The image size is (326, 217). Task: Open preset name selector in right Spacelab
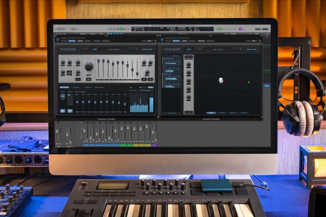click(218, 49)
